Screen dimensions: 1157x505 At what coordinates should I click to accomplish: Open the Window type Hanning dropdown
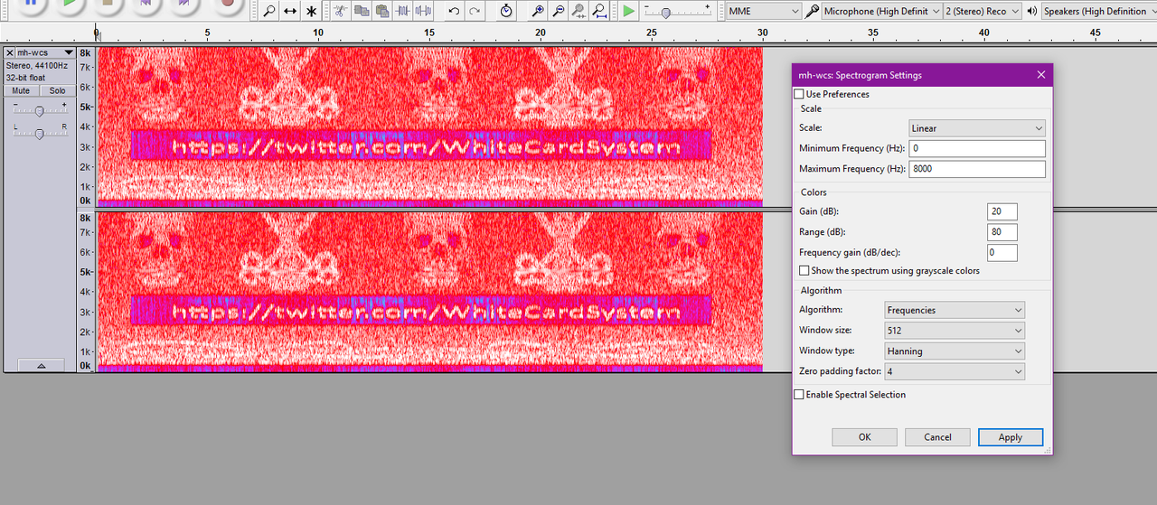click(955, 351)
